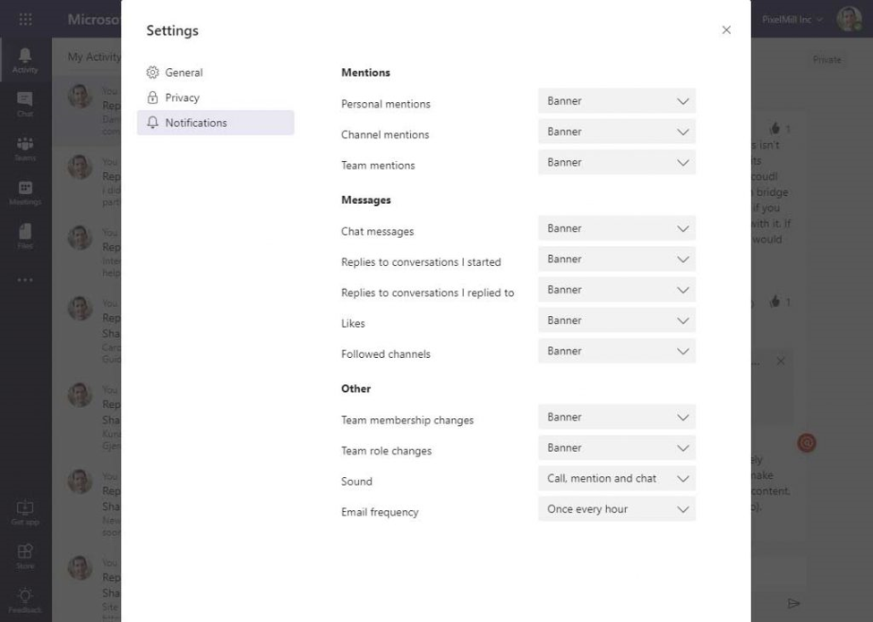Click the Feedback lightbulb icon
Screen dimensions: 873x622
tap(25, 601)
